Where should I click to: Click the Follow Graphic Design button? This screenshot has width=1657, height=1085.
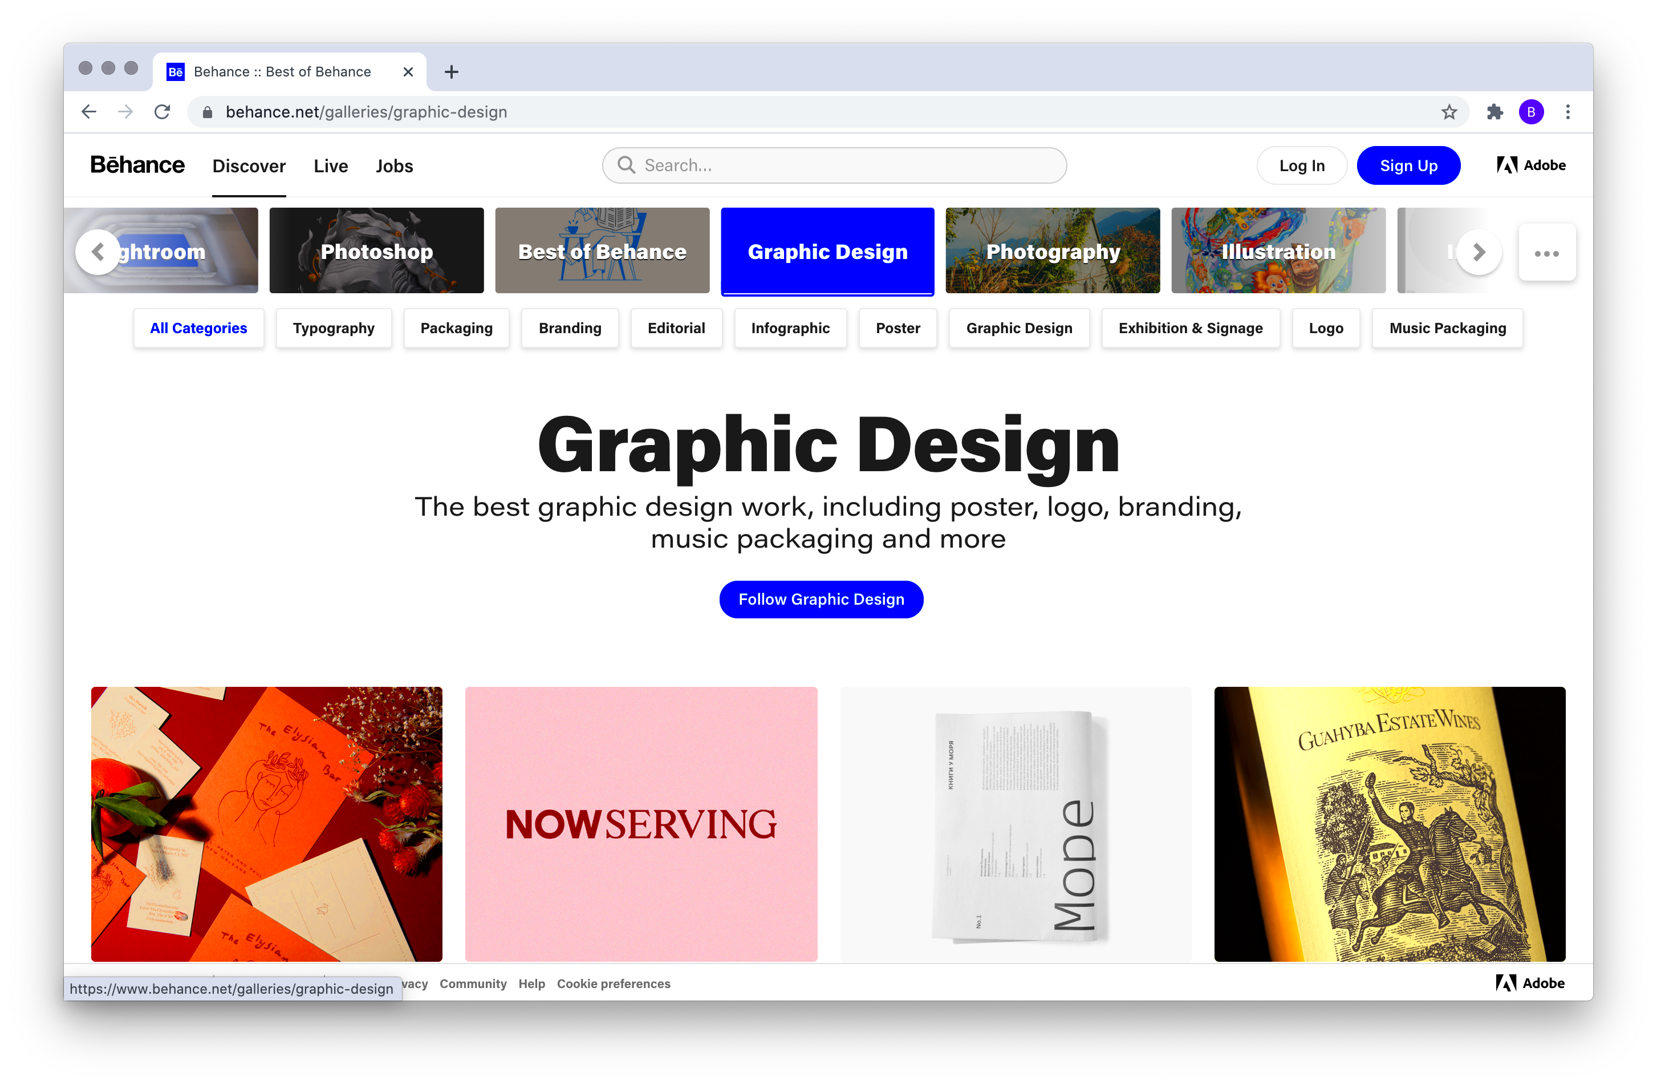pos(827,598)
